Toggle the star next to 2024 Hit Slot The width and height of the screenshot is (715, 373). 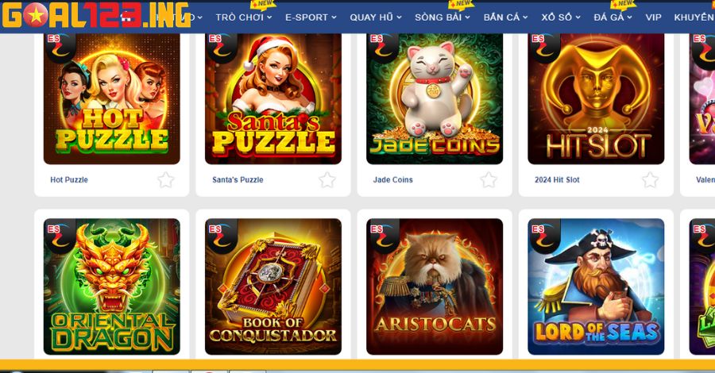650,180
